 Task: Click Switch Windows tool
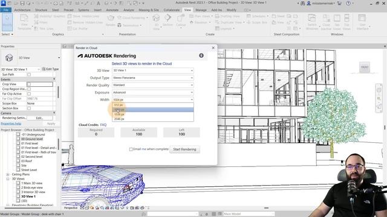(312, 22)
